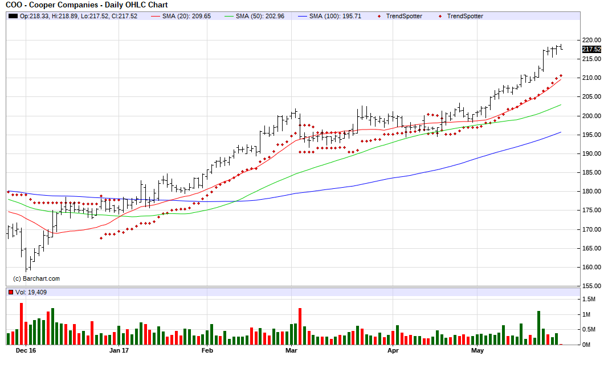The height and width of the screenshot is (368, 604).
Task: Click the tallest red volume bar in December
Action: point(22,323)
